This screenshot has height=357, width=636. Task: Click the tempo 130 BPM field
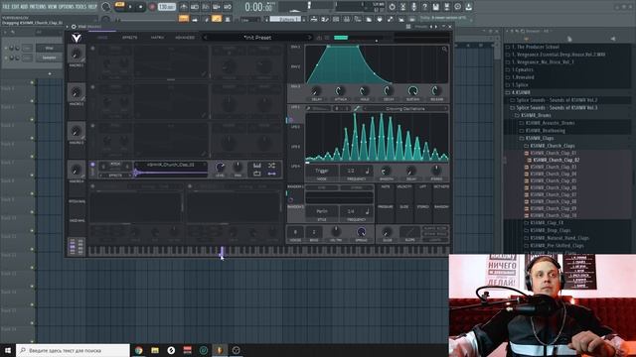point(166,7)
